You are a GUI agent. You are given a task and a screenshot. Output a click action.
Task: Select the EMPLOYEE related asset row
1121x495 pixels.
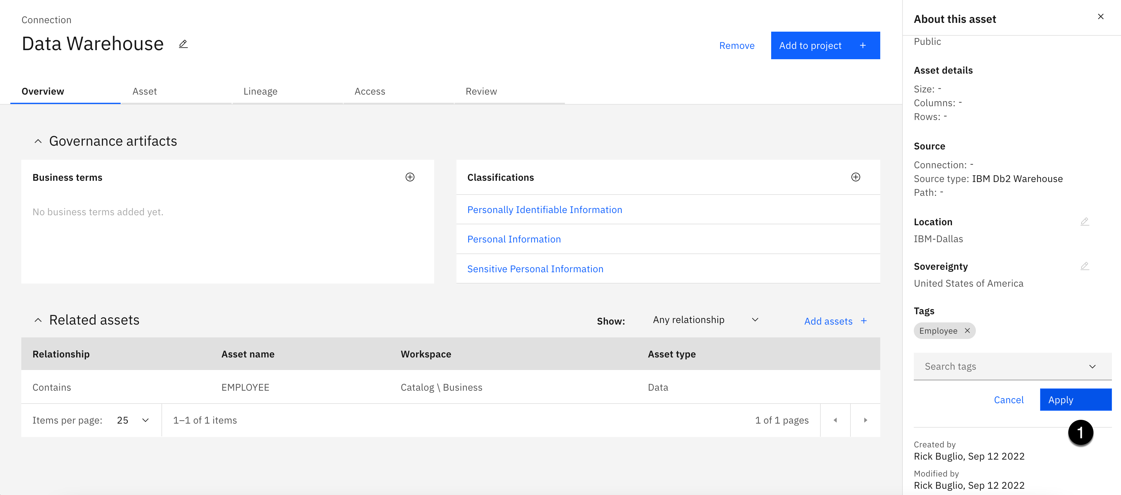245,387
